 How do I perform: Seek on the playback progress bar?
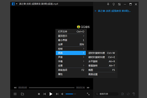click(51, 88)
